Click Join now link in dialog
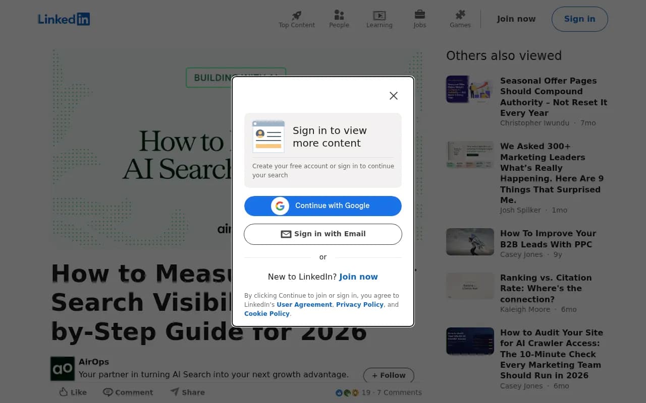This screenshot has height=403, width=646. click(x=358, y=277)
